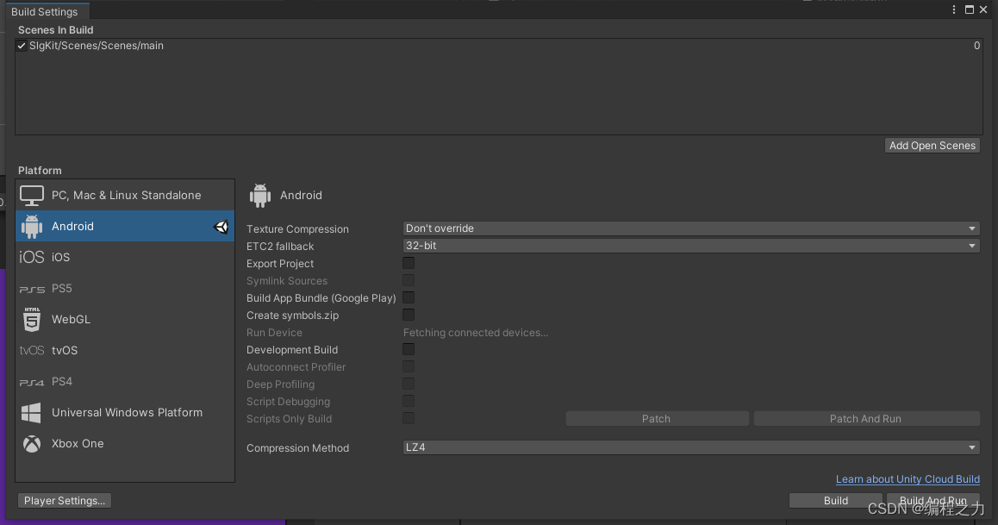The image size is (998, 525).
Task: Toggle the Autoconnect Profiler checkbox
Action: [409, 366]
